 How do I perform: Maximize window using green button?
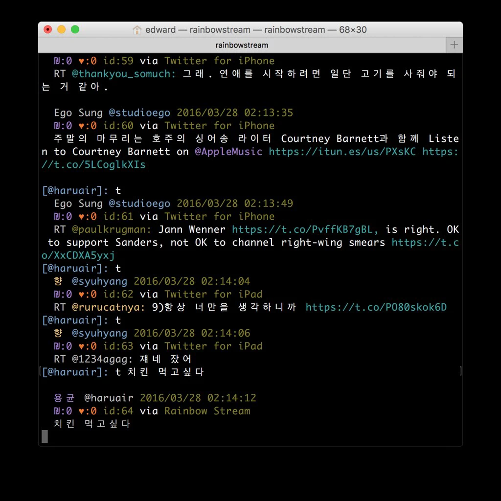tap(75, 29)
